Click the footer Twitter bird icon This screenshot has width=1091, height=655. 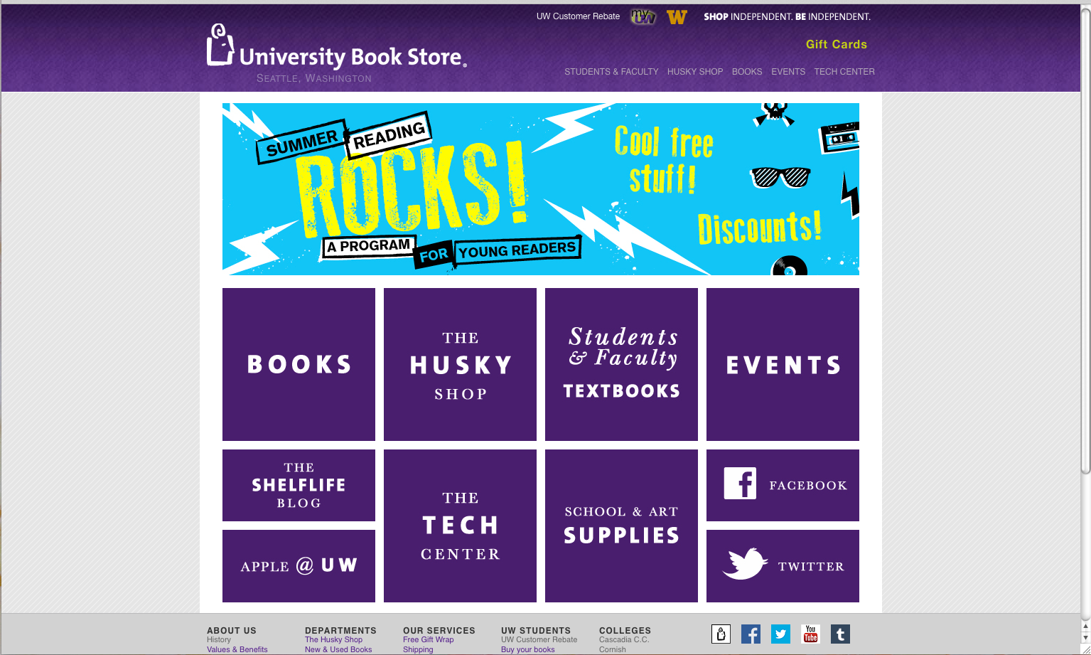780,634
